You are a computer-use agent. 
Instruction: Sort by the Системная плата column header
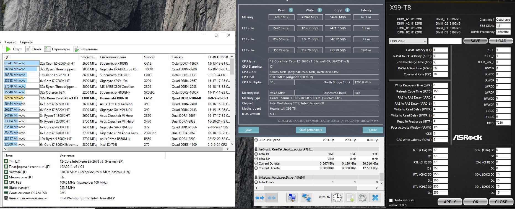click(120, 57)
